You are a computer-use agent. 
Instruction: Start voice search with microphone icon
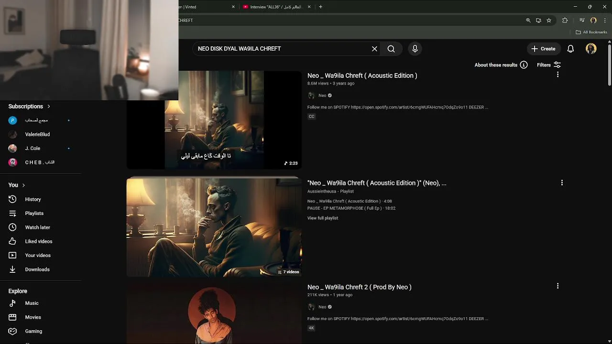coord(415,49)
